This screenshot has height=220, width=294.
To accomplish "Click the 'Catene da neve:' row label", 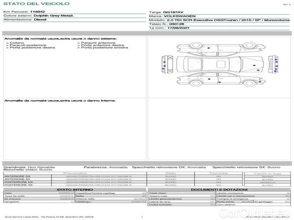I will (x=159, y=202).
